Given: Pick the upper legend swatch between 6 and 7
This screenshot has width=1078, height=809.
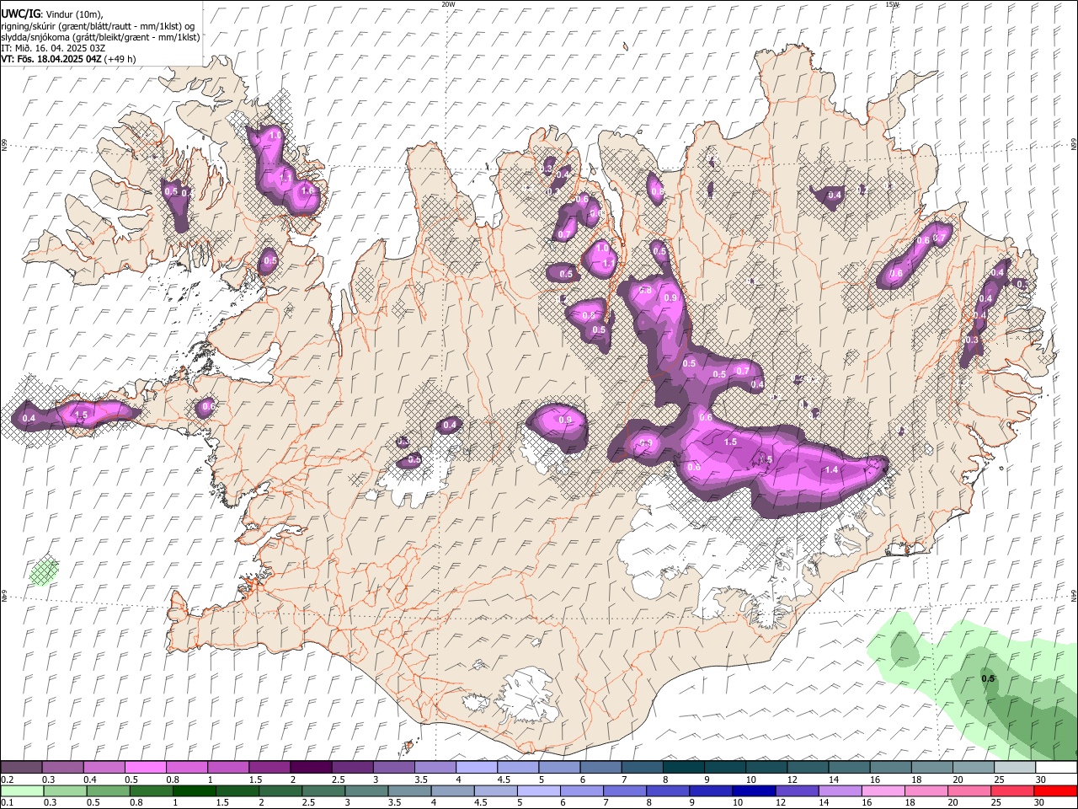Looking at the screenshot, I should coord(600,768).
